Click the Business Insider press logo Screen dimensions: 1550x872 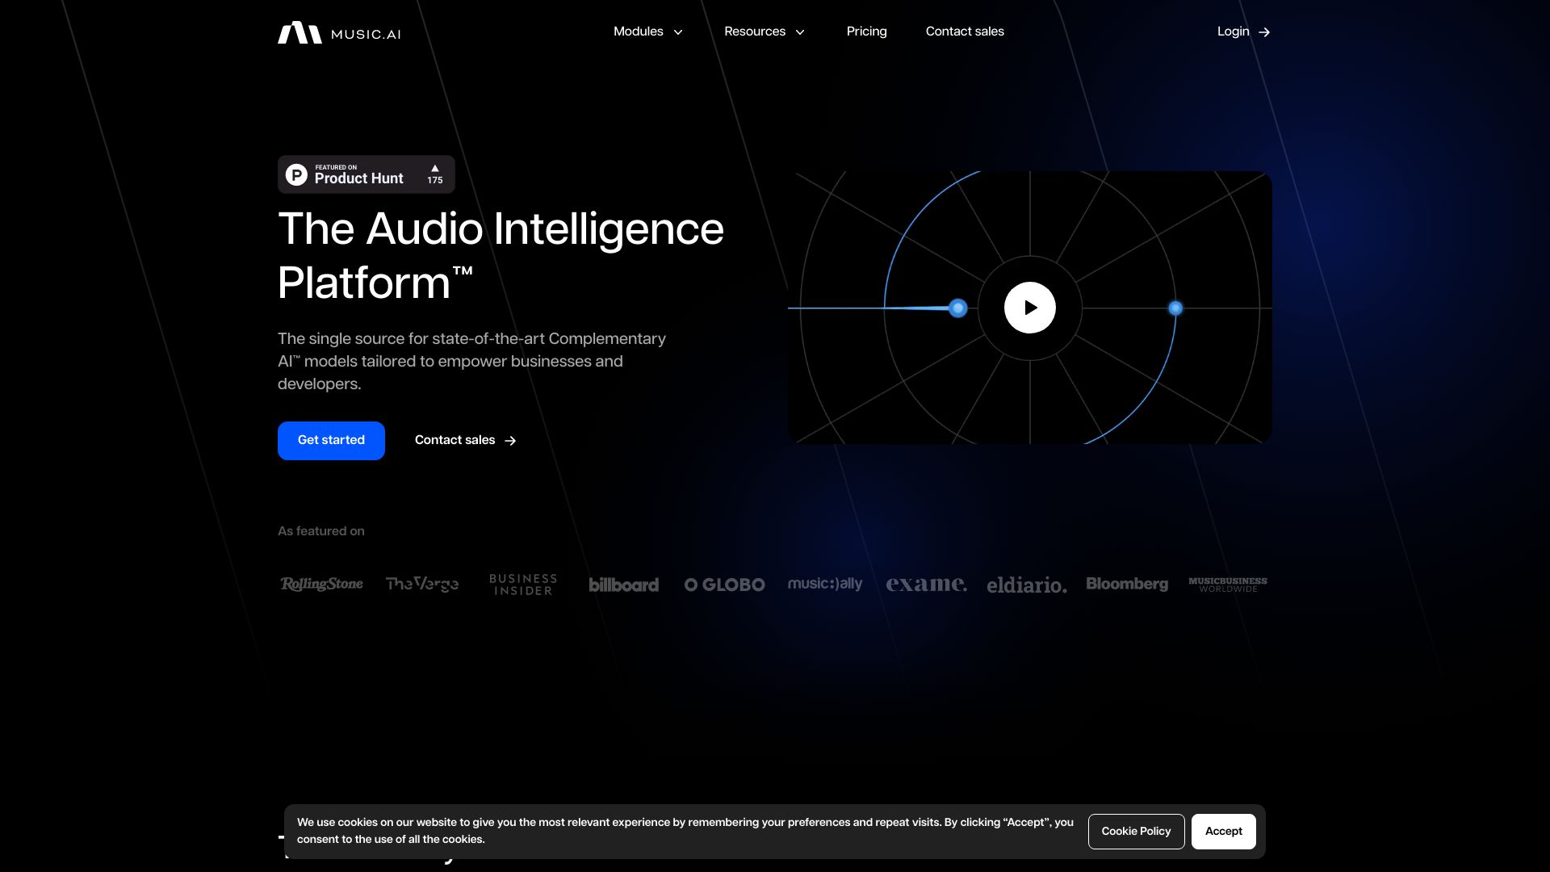(522, 584)
